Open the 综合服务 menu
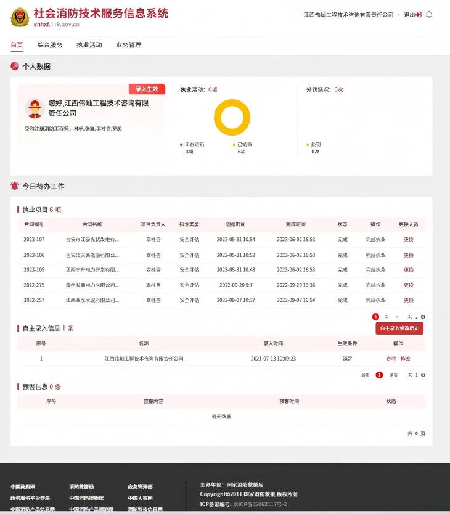This screenshot has height=514, width=450. point(50,45)
